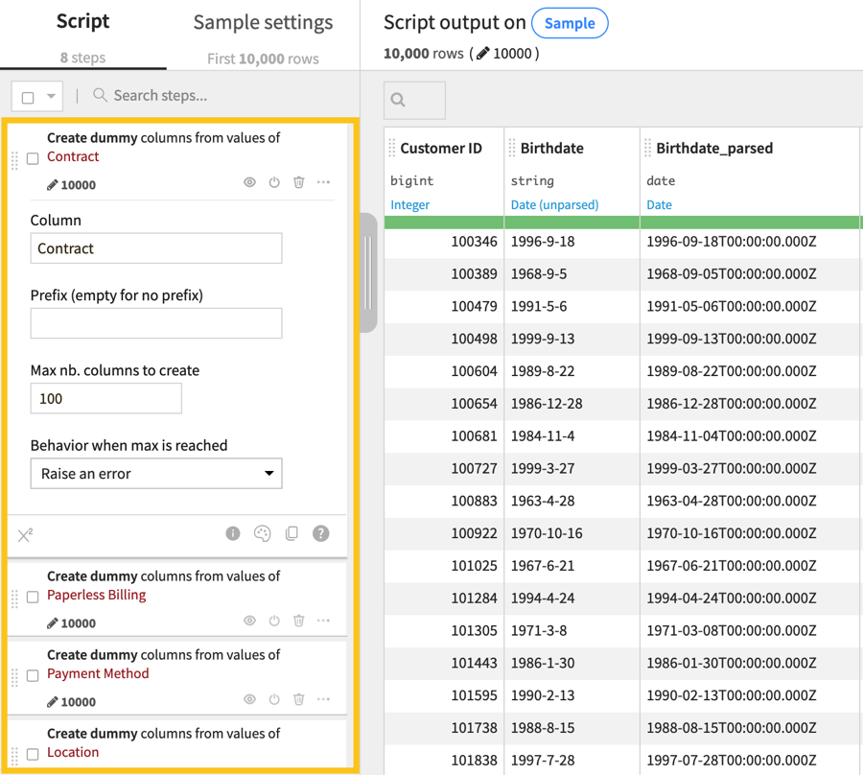The image size is (863, 775).
Task: Switch to the Sample settings tab
Action: tap(263, 35)
